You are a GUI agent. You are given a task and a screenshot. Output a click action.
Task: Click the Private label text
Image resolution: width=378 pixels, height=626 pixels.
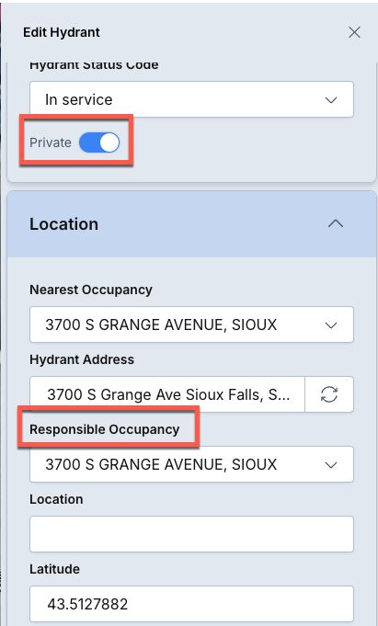click(x=51, y=142)
